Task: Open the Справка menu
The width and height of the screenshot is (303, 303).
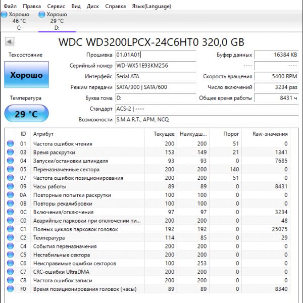Action: point(115,6)
